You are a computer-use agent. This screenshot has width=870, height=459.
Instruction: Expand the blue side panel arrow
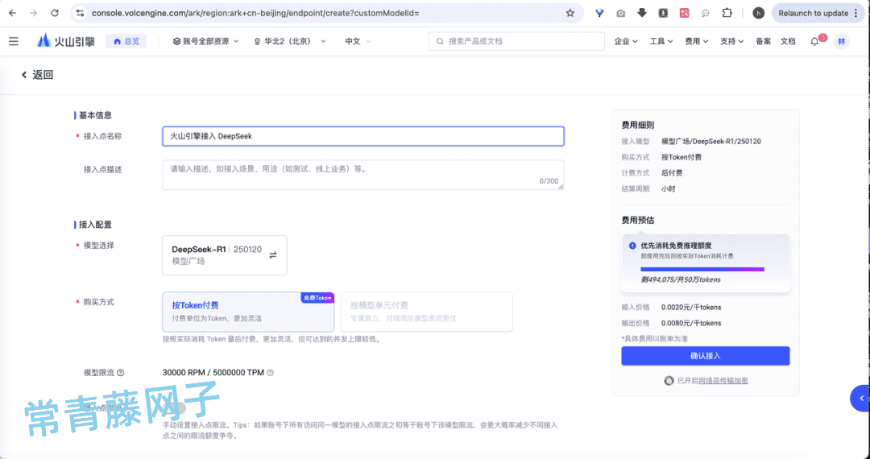(x=861, y=398)
